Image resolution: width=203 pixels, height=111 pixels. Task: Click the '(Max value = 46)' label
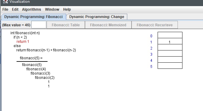[x=16, y=25]
